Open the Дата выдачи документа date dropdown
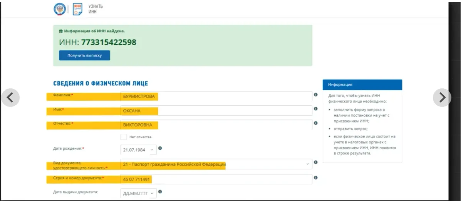 pos(151,193)
